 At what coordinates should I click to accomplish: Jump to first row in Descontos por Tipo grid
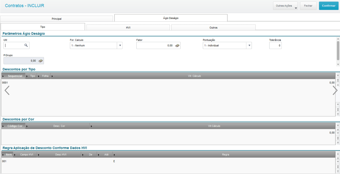click(x=338, y=76)
